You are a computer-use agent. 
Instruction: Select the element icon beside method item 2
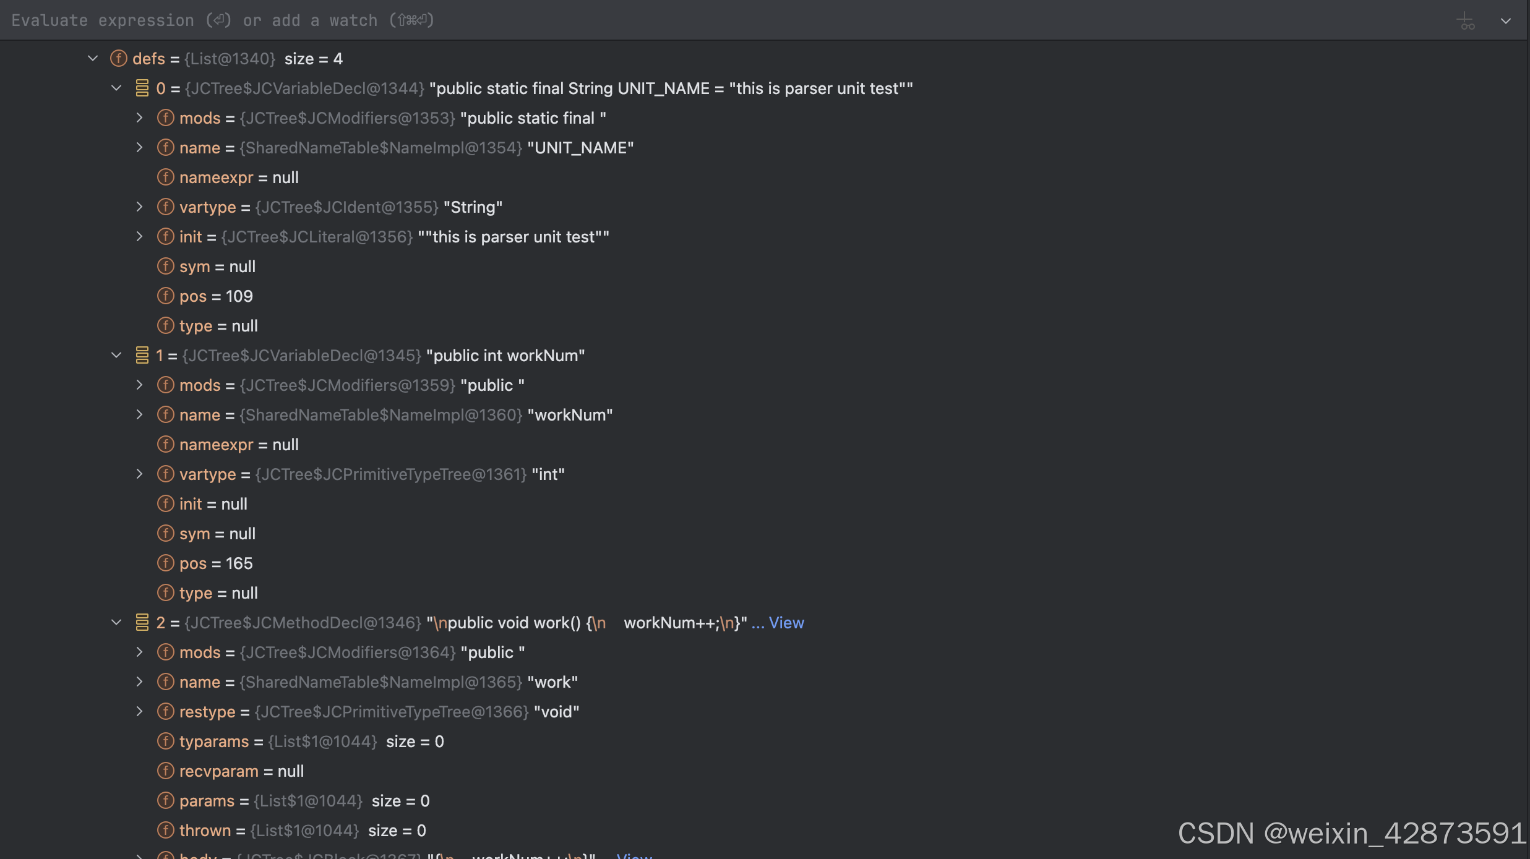point(143,622)
